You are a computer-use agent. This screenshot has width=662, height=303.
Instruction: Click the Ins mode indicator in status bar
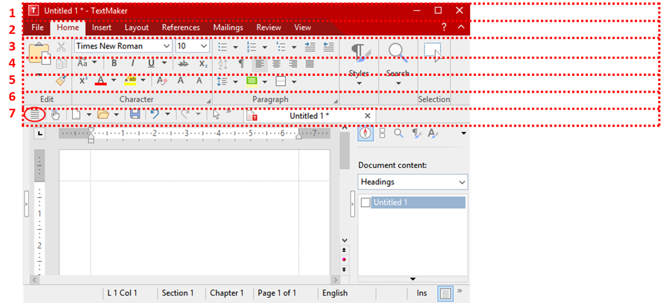(x=422, y=293)
